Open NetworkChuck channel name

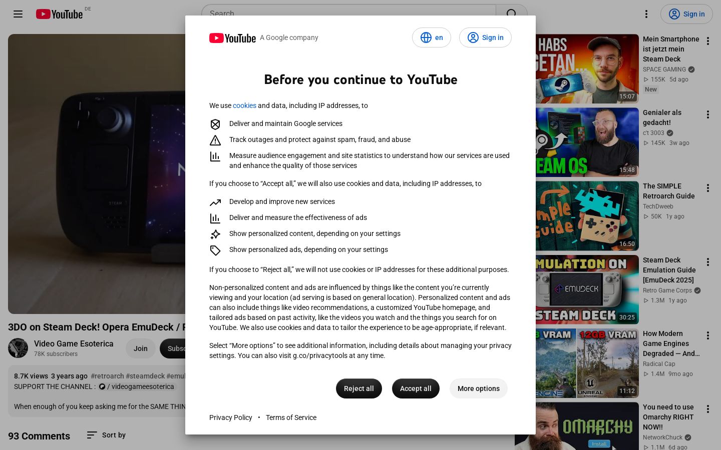663,437
